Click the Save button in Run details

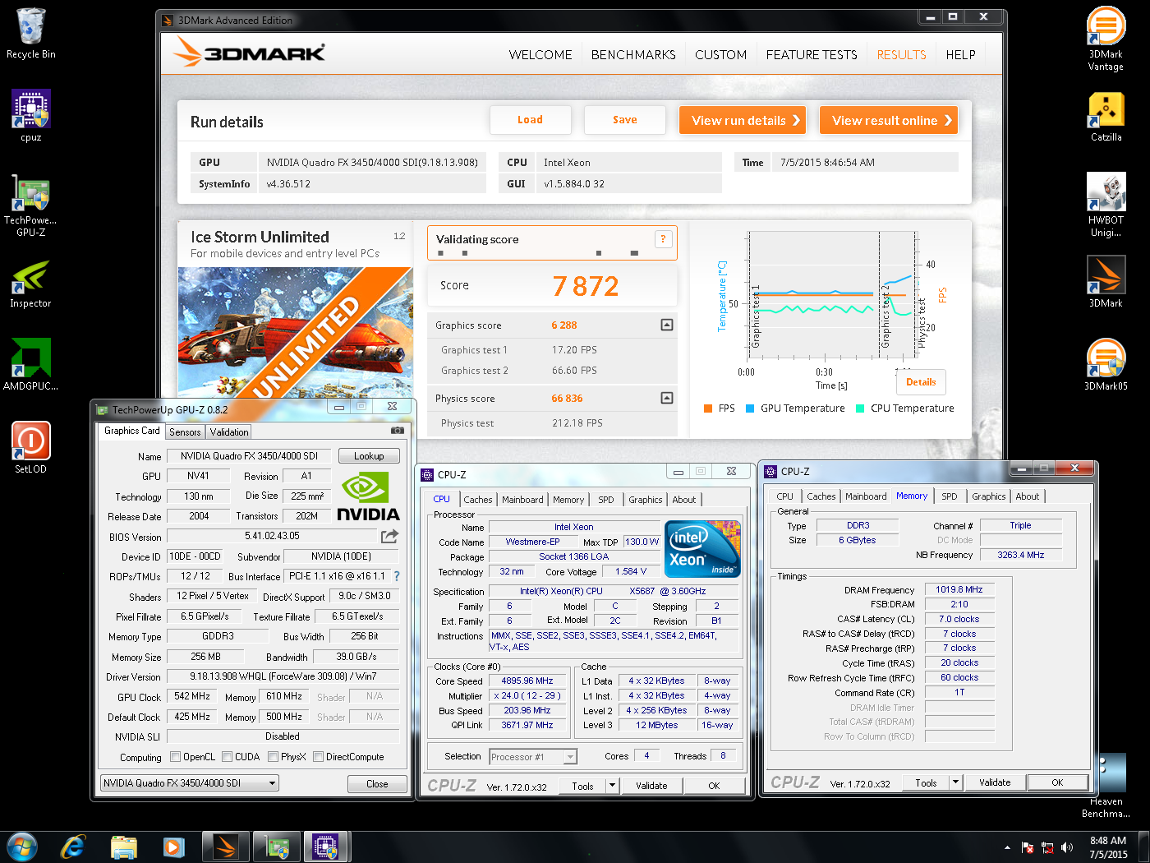(624, 120)
